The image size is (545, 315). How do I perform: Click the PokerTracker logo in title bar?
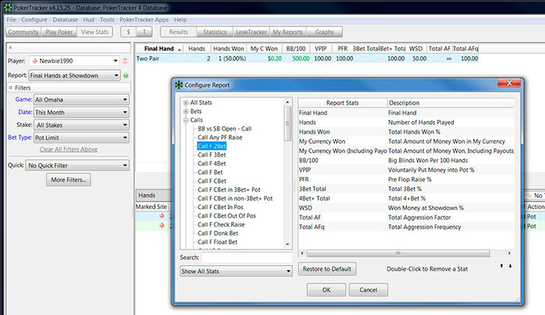[x=7, y=7]
